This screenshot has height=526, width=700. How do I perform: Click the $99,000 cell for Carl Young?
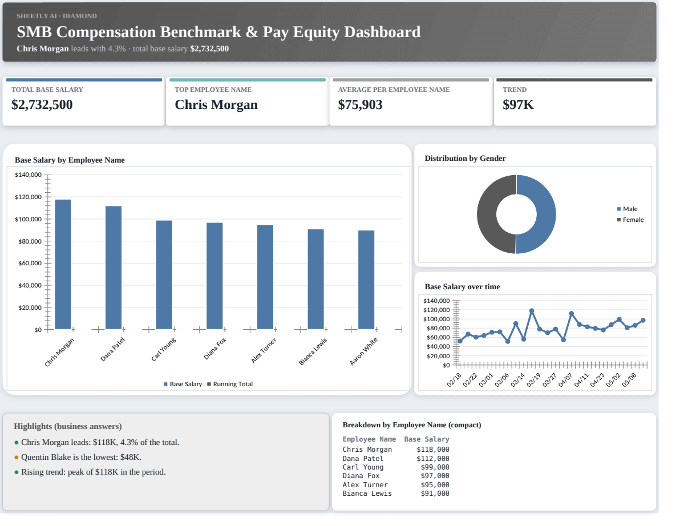click(x=435, y=467)
